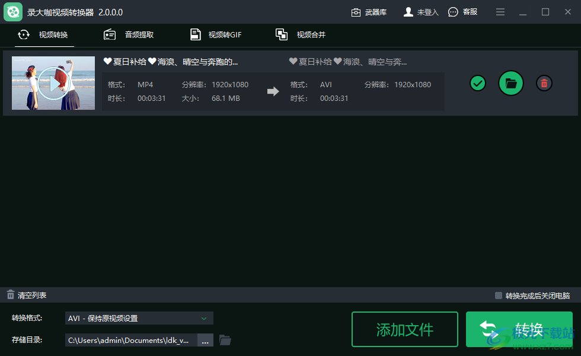Image resolution: width=581 pixels, height=356 pixels.
Task: Click the 存储目录 path input field
Action: 130,340
